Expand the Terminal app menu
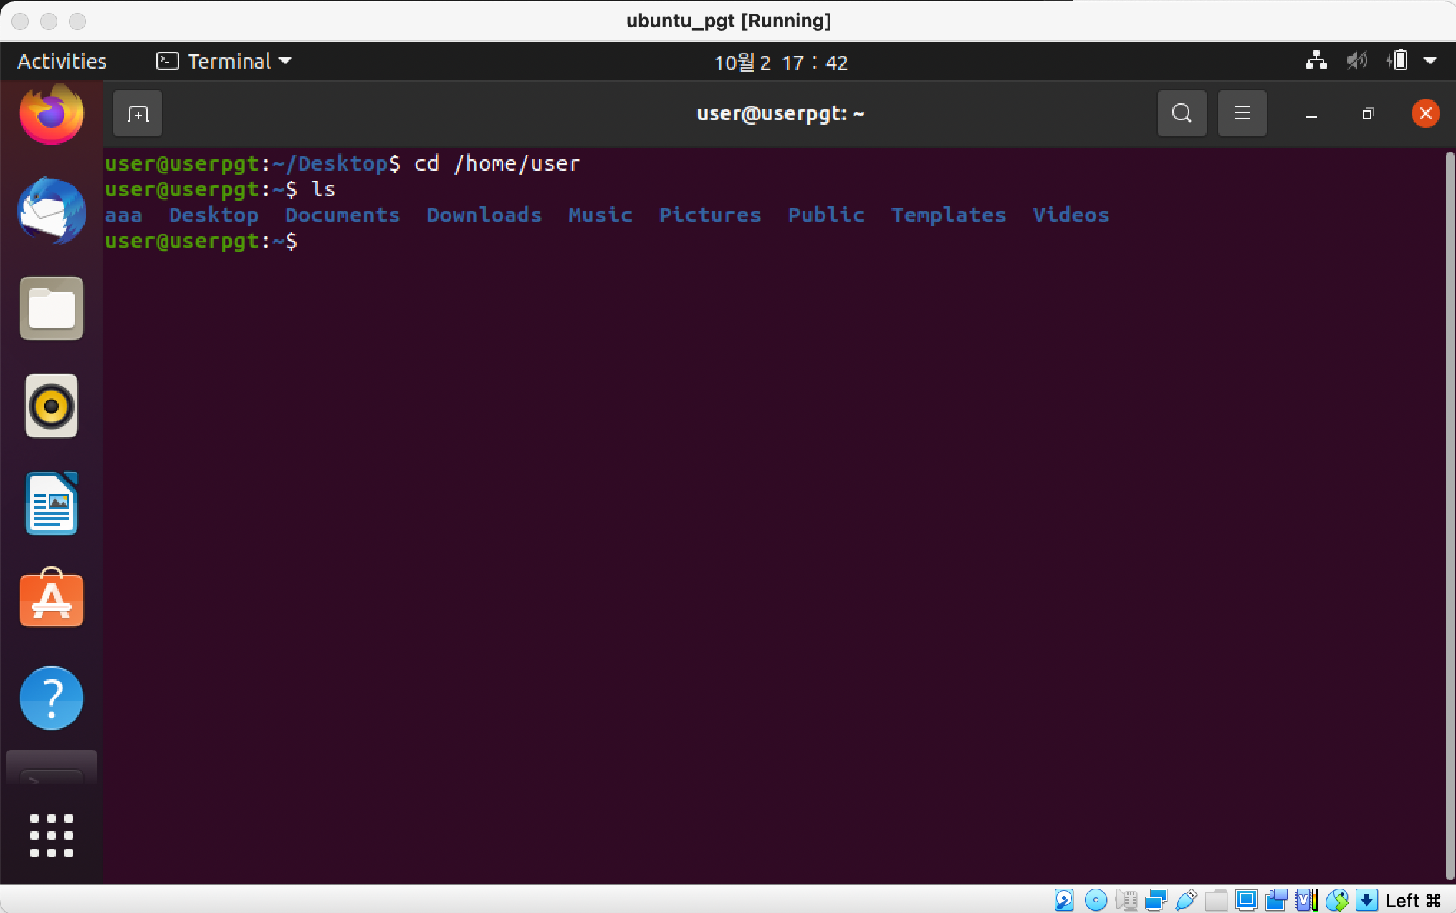1456x913 pixels. [224, 62]
